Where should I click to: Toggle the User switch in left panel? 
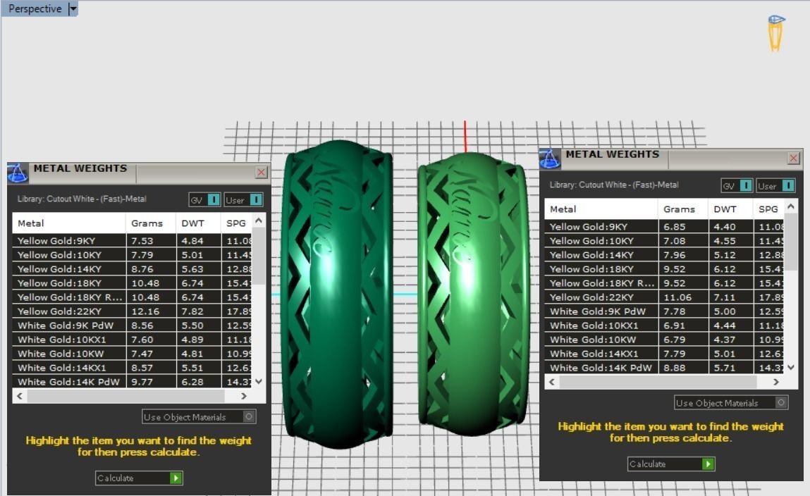click(243, 200)
